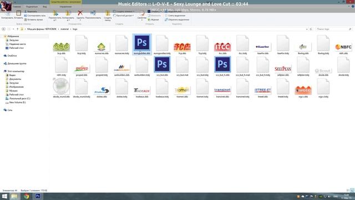The width and height of the screenshot is (355, 200).
Task: Click the Создать папку (New folder) icon
Action: [x=108, y=16]
